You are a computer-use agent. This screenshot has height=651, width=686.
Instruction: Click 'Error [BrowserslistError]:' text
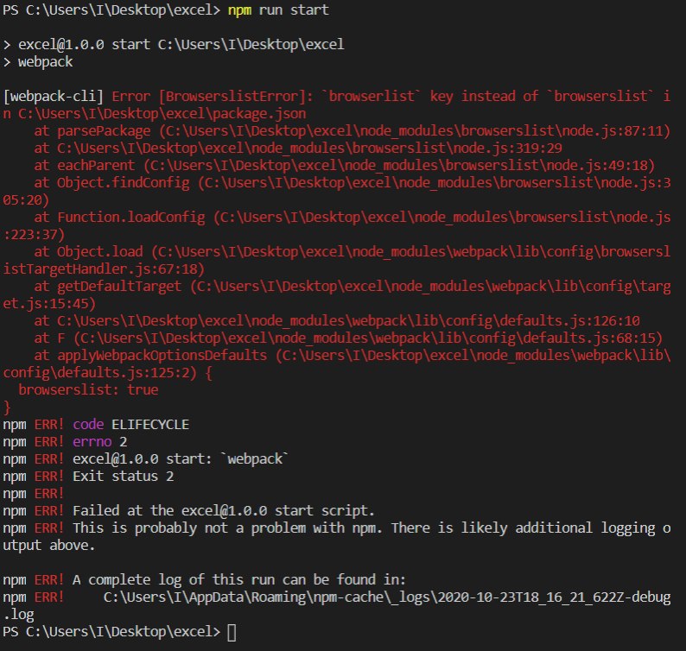click(213, 96)
